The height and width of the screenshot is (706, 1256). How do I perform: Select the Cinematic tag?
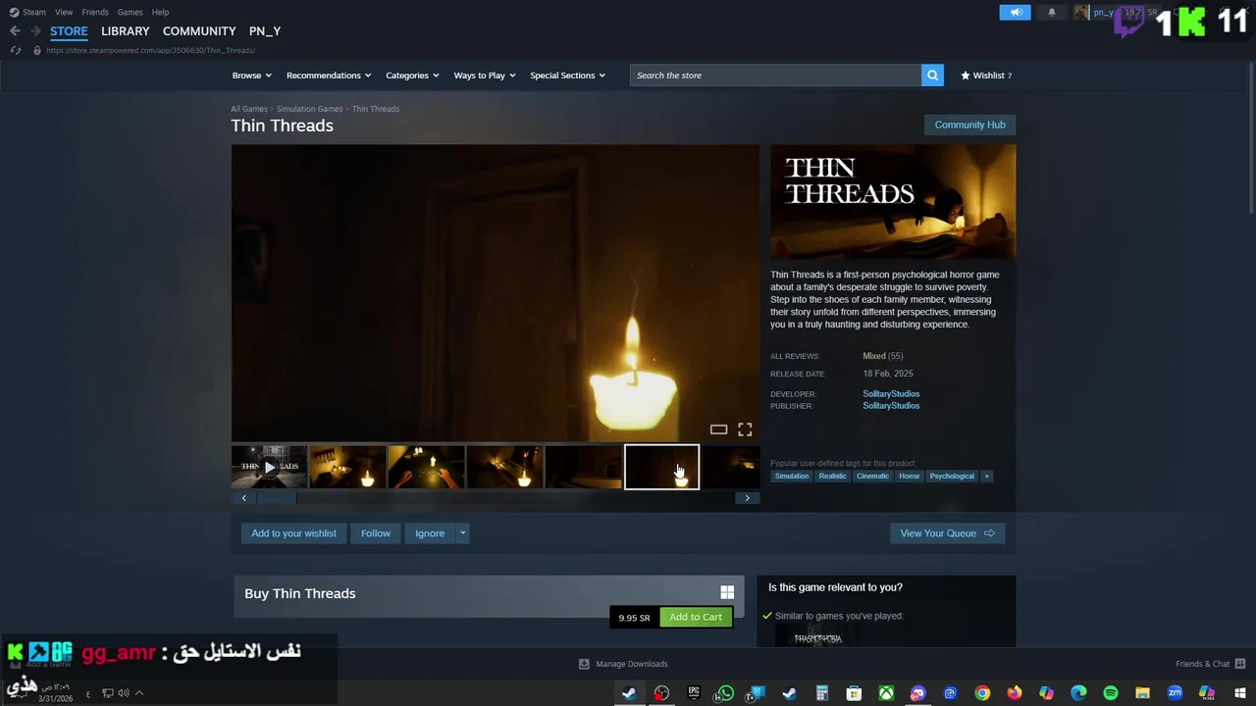click(872, 477)
